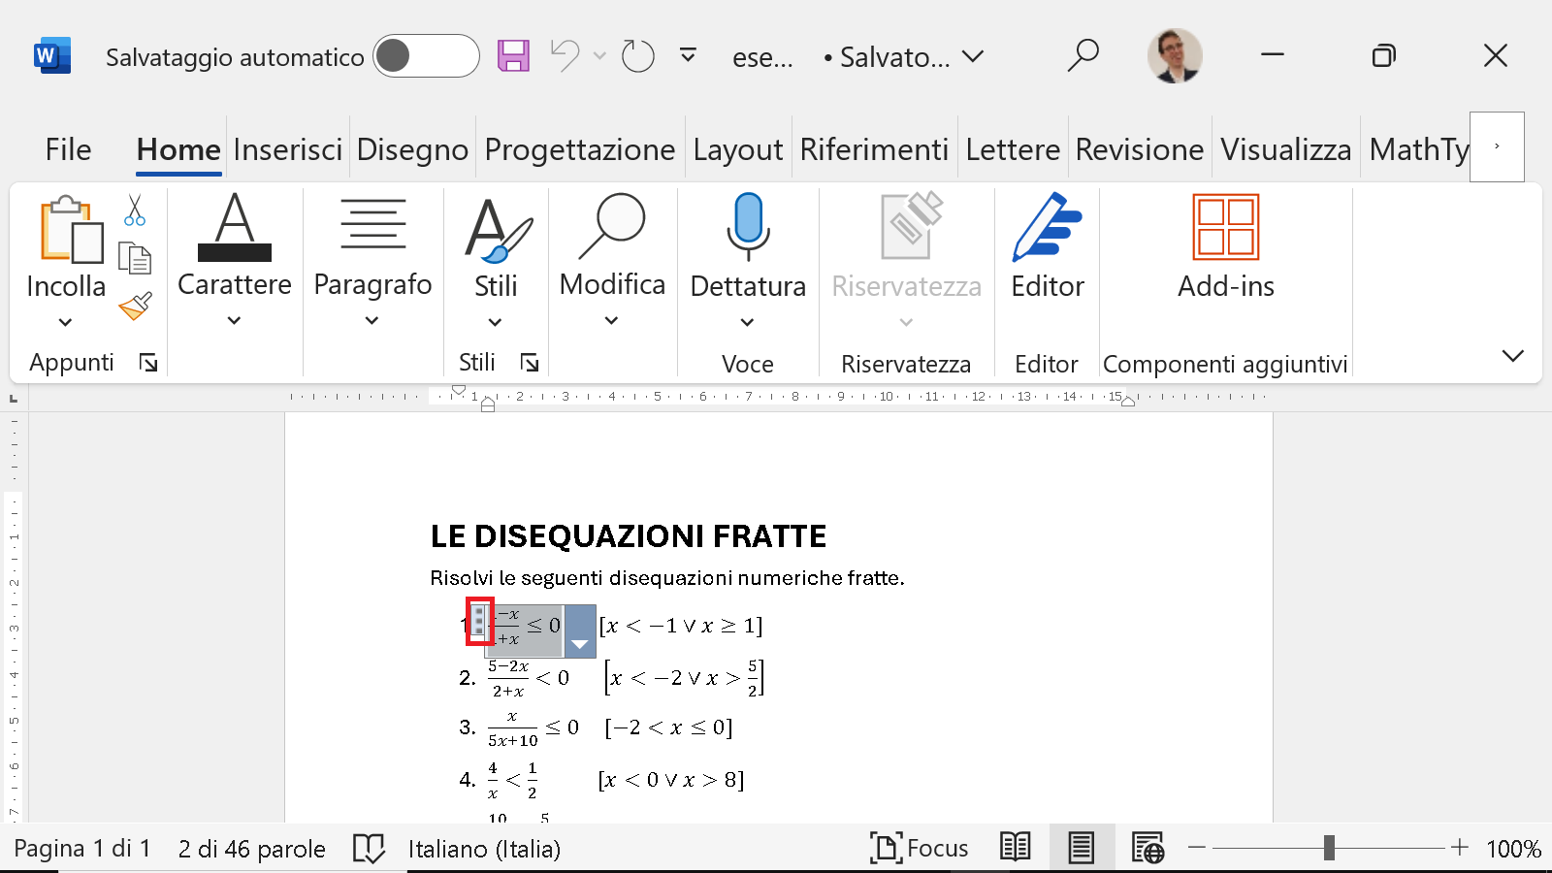Click the equation handle in exercise 1

(x=479, y=621)
